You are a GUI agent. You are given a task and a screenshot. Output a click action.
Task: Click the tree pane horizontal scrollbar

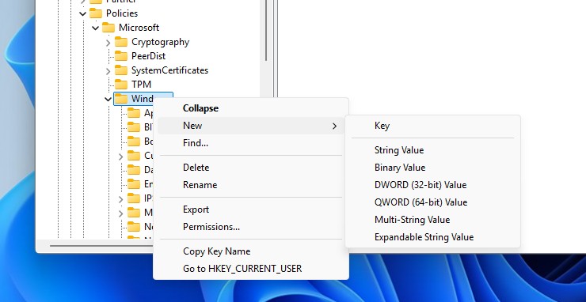pos(101,246)
